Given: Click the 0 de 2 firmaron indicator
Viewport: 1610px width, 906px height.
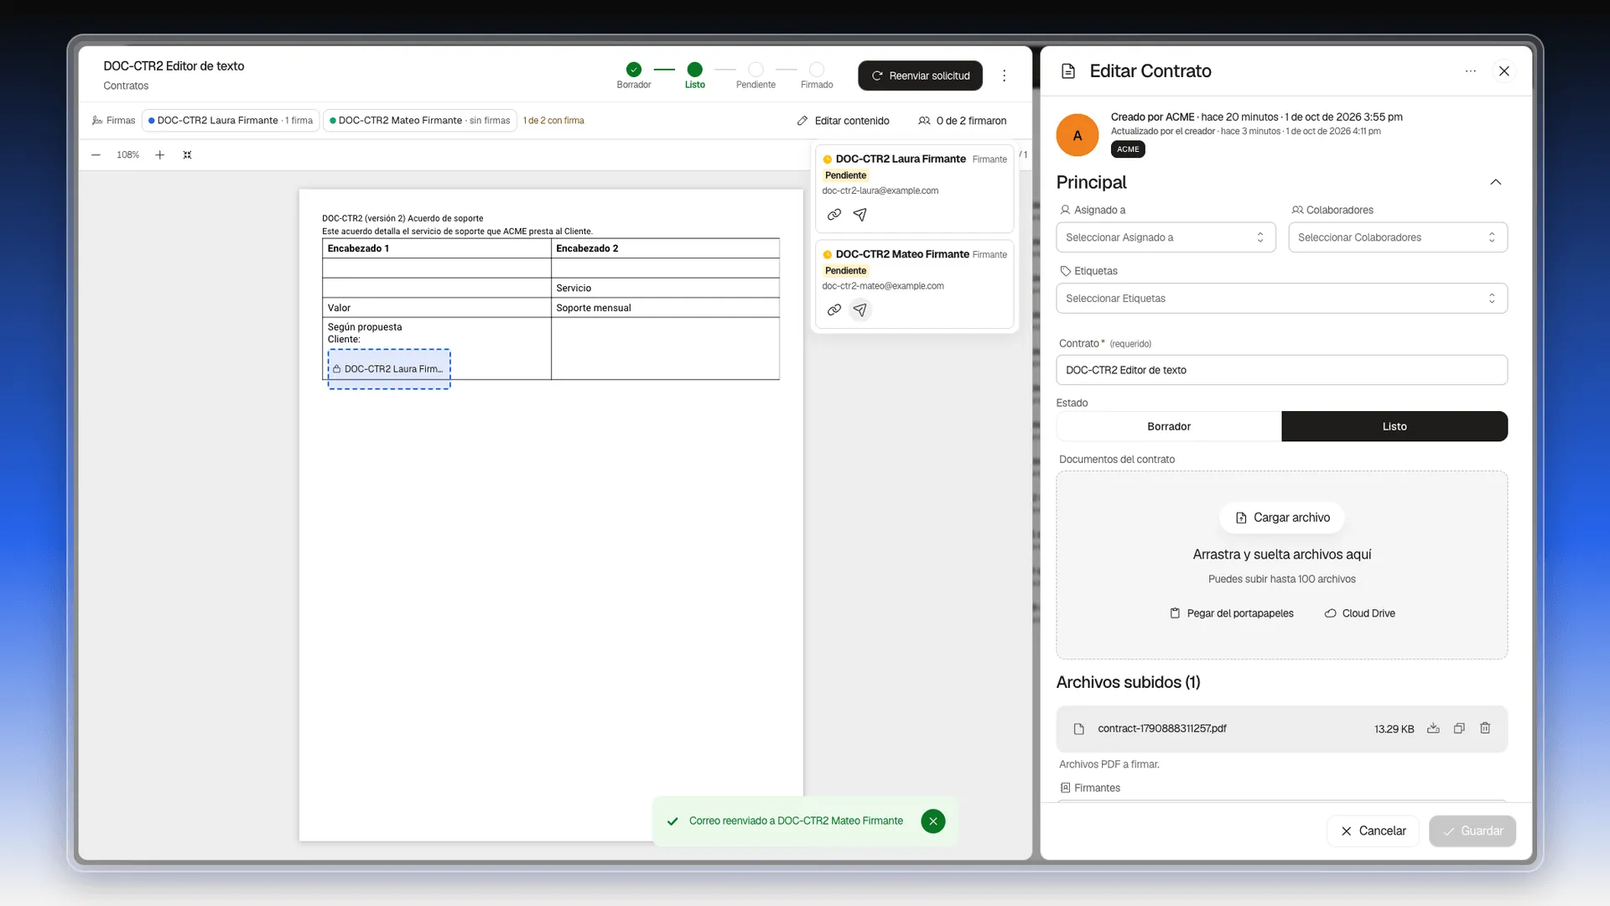Looking at the screenshot, I should [x=962, y=121].
